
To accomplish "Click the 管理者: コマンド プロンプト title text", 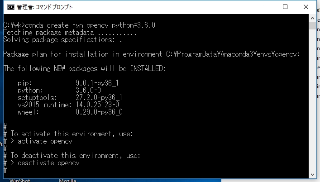I will [x=44, y=7].
